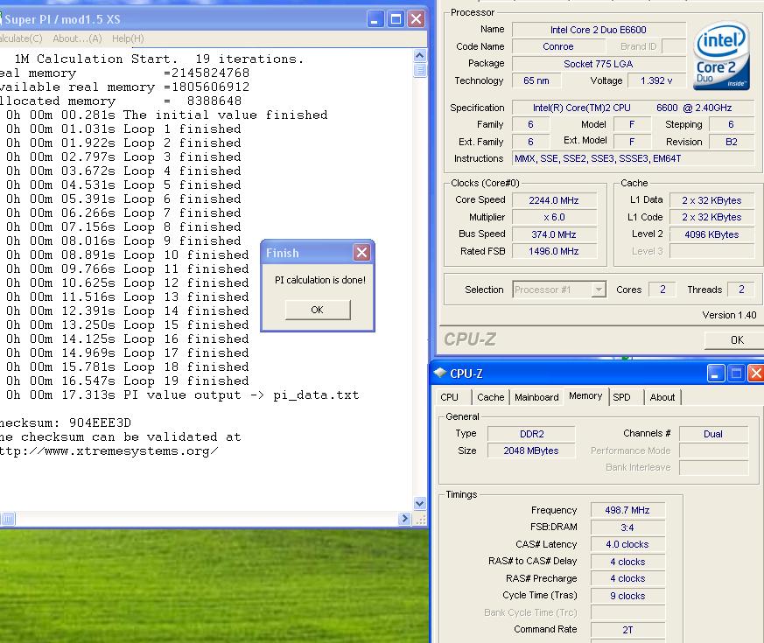Click the checksum line 904EEE3D
Viewport: 764px width, 643px height.
[66, 423]
